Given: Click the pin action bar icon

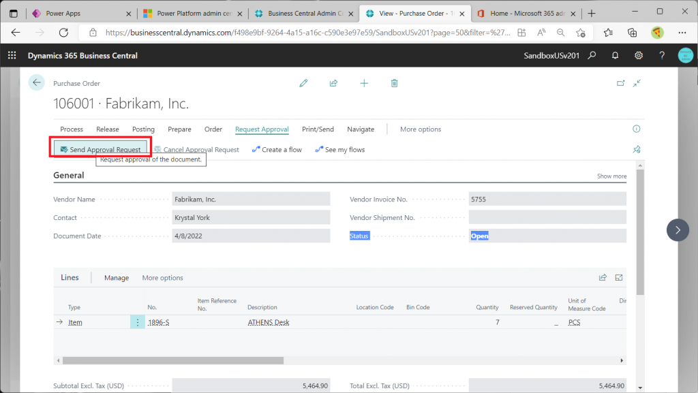Looking at the screenshot, I should pyautogui.click(x=637, y=149).
